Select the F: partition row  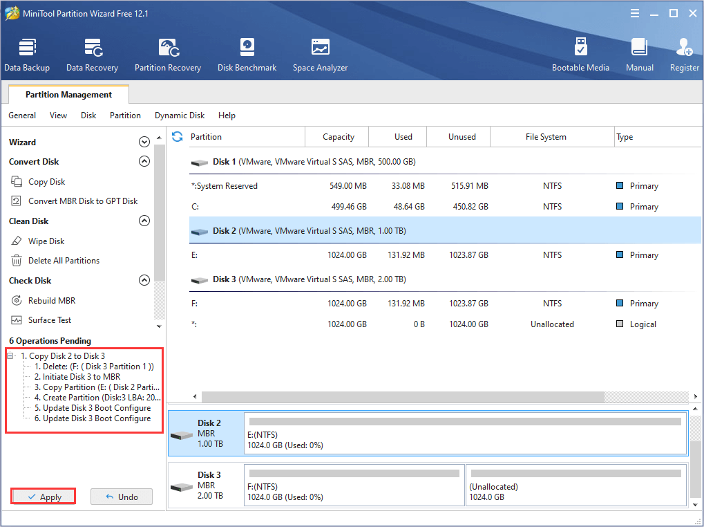[444, 304]
